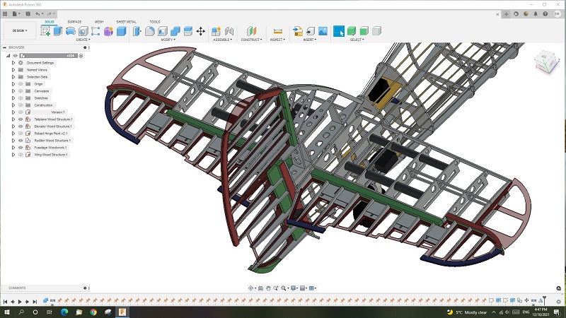
Task: Expand the Sketches folder in browser
Action: [x=13, y=98]
